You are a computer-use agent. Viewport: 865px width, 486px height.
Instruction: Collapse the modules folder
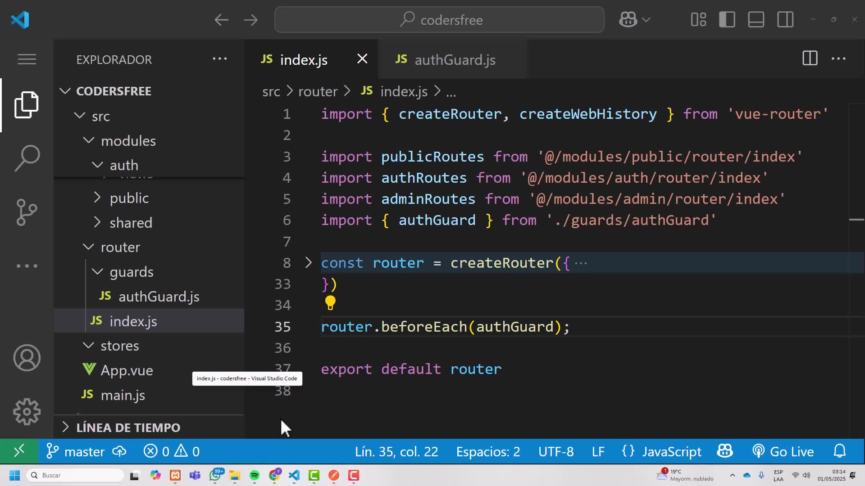click(89, 141)
